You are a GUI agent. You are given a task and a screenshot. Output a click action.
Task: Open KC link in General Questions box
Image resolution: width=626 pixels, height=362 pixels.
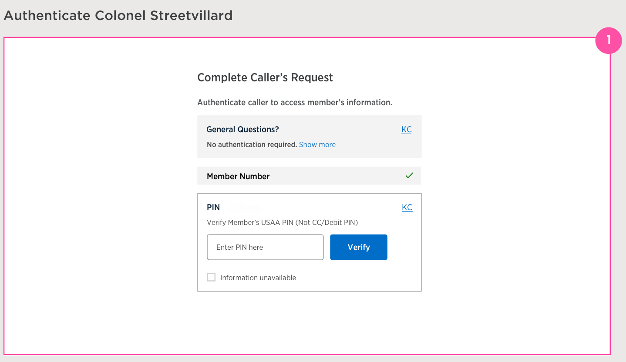406,130
